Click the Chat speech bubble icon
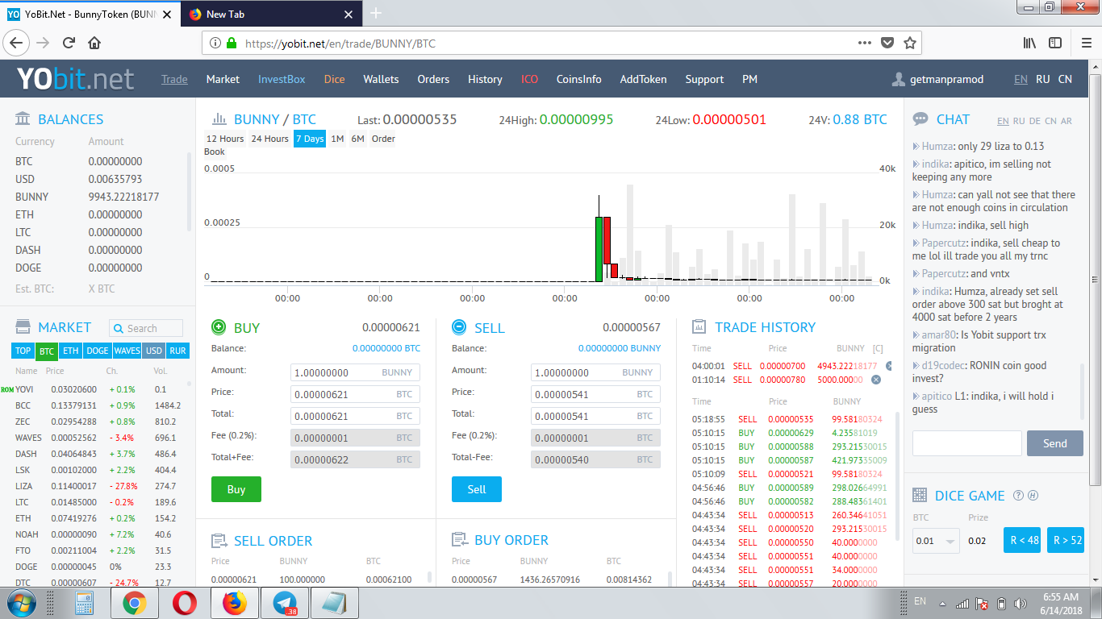 920,119
